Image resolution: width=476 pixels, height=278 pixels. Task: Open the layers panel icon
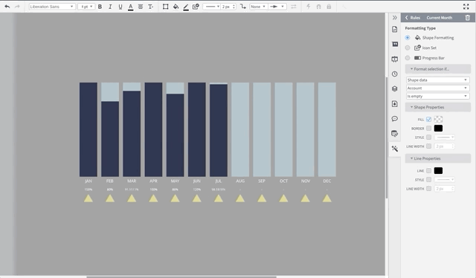[395, 88]
